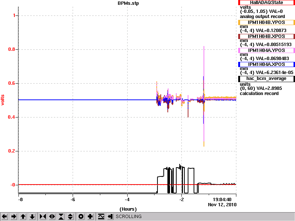Select the hac_bcm_average legend entry
Viewport: 295px width, 221px height.
(x=266, y=78)
